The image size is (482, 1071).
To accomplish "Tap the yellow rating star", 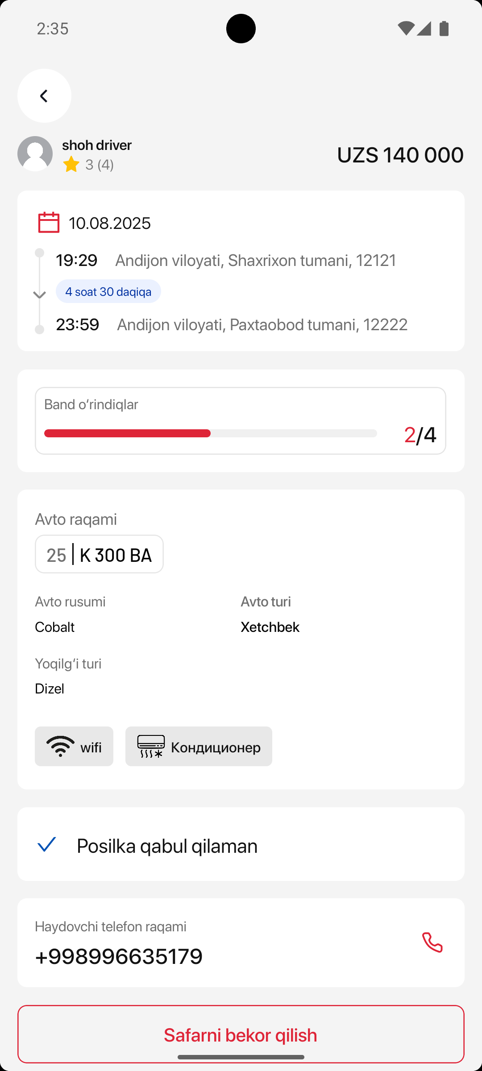I will pos(71,165).
